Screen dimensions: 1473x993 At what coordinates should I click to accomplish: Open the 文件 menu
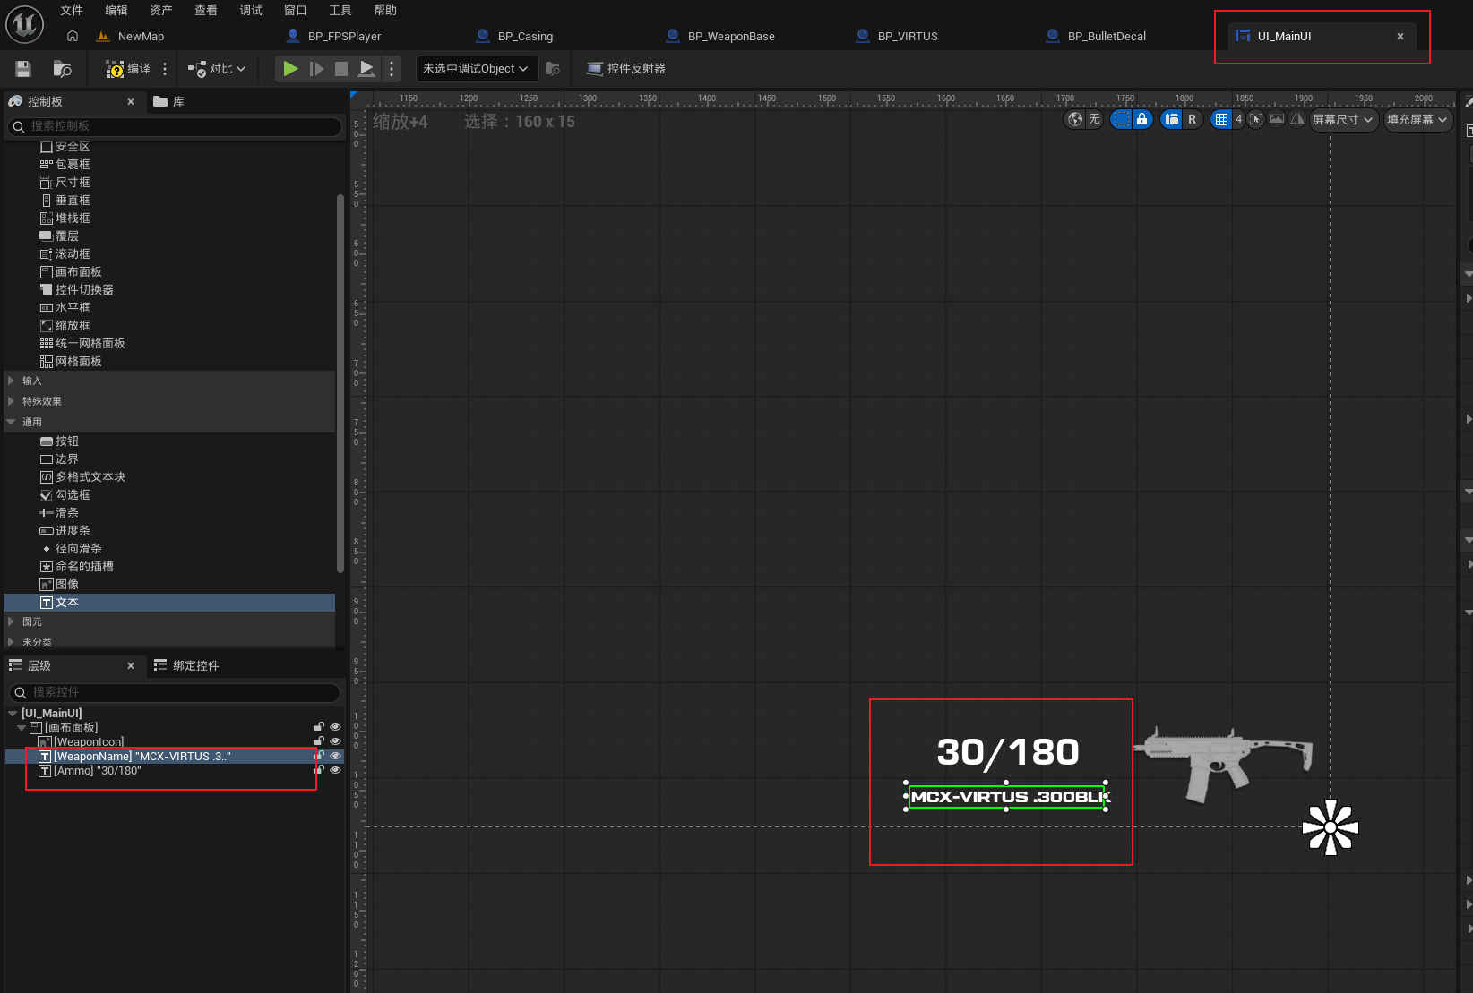(x=72, y=11)
